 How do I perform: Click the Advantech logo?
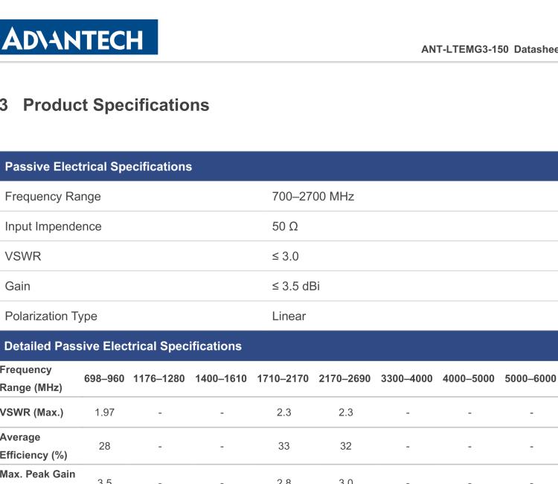click(79, 37)
